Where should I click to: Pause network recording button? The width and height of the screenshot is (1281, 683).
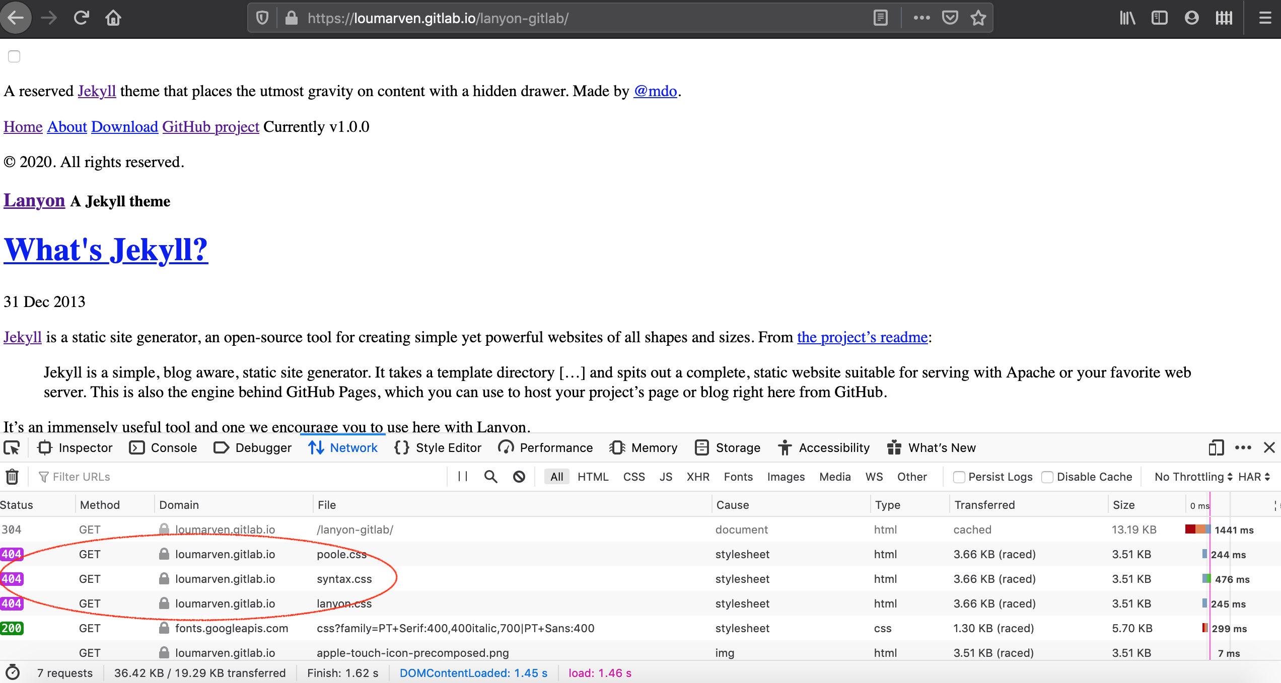tap(463, 477)
